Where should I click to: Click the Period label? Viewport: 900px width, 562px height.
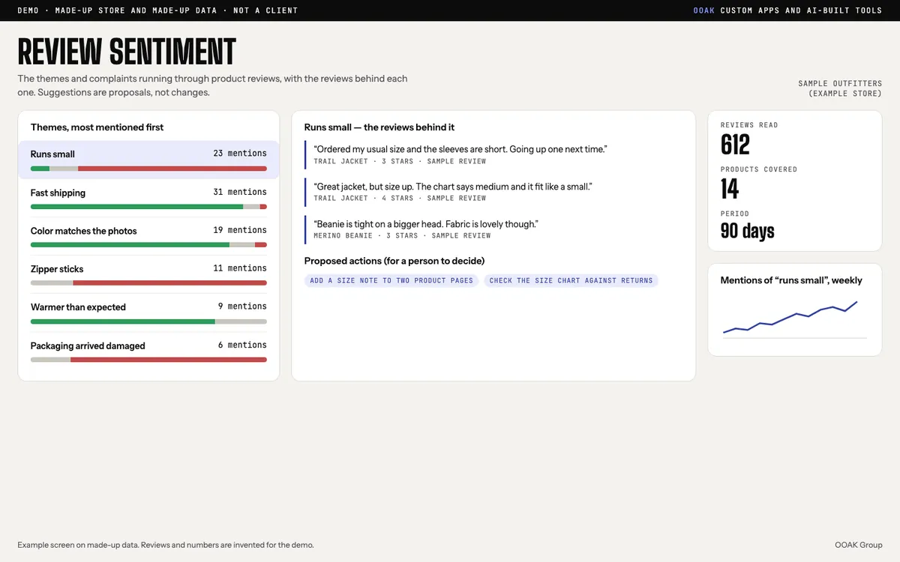coord(735,214)
